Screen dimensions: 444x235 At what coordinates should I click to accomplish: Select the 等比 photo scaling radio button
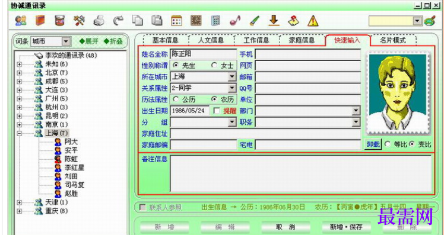tap(387, 144)
